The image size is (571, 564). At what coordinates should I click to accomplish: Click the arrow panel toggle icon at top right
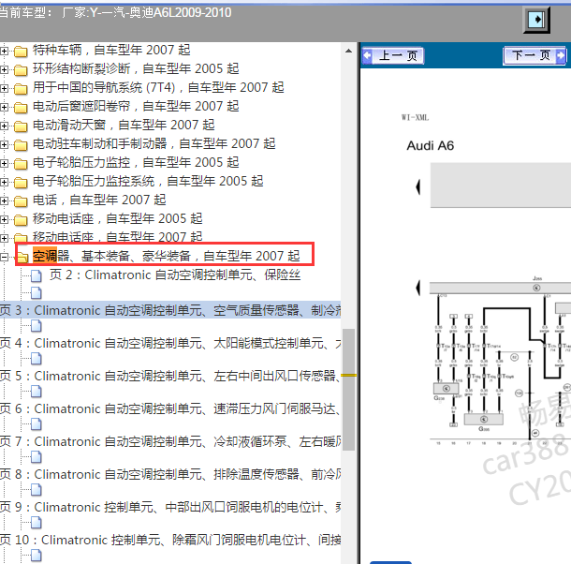(536, 20)
